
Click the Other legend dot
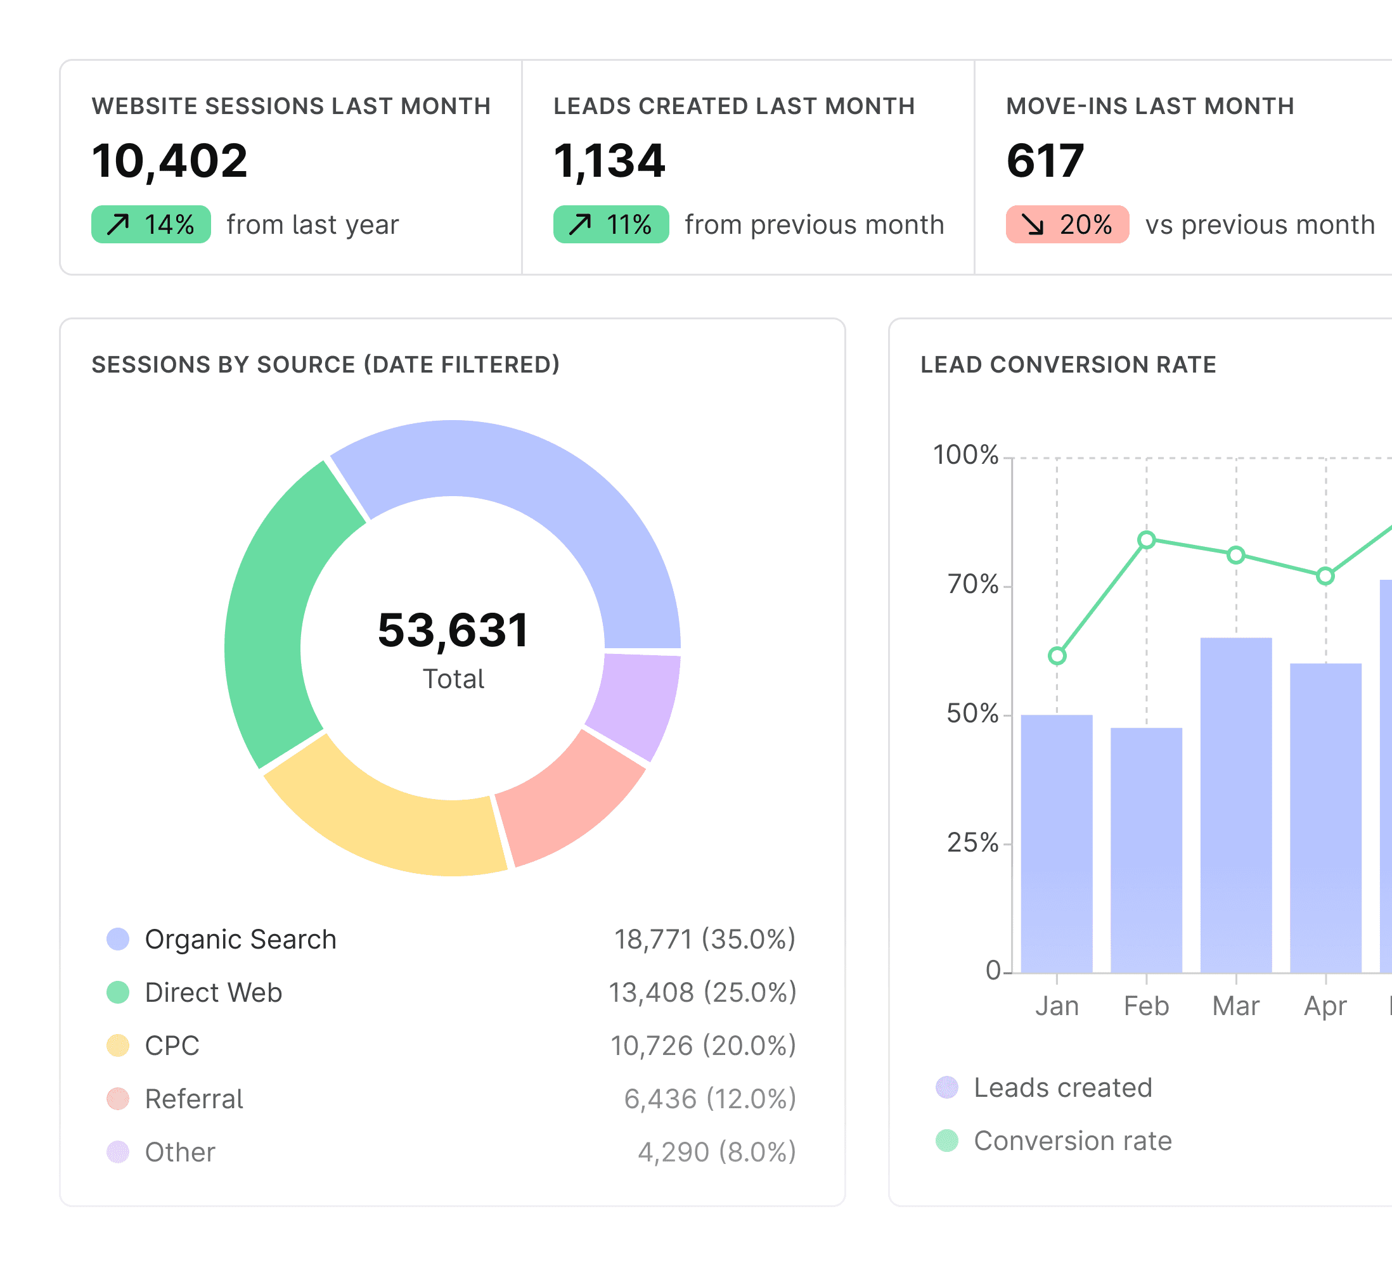click(118, 1151)
